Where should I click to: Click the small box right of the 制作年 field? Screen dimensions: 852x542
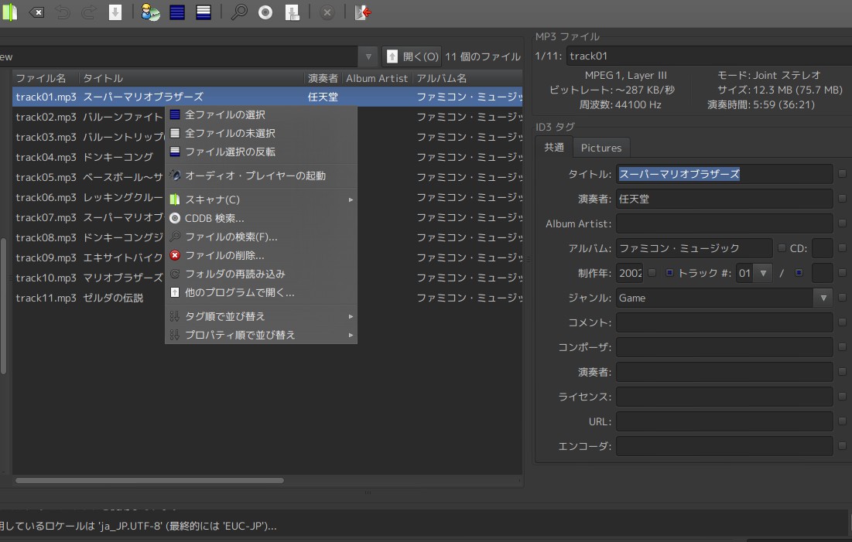(652, 273)
